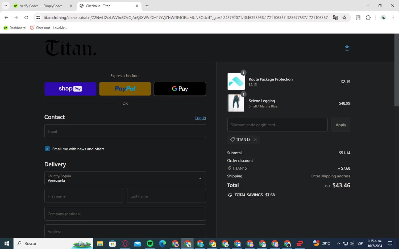The image size is (399, 249).
Task: Open the Opera browser taskbar icon
Action: click(125, 243)
